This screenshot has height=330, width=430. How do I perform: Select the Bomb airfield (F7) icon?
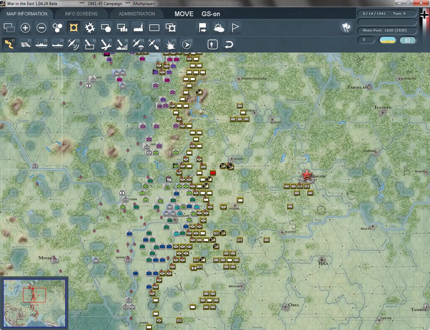pyautogui.click(x=106, y=44)
